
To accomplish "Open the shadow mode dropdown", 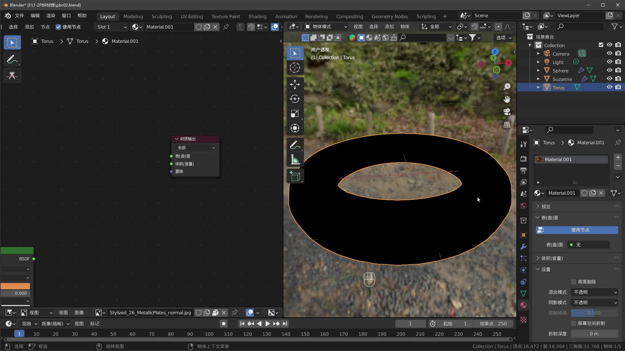I will pyautogui.click(x=595, y=303).
